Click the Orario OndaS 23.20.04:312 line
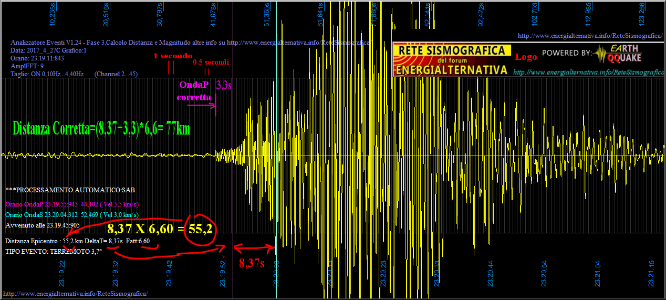The height and width of the screenshot is (300, 666). pyautogui.click(x=72, y=214)
